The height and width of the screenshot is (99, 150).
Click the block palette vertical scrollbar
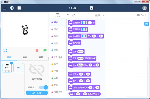point(66,55)
